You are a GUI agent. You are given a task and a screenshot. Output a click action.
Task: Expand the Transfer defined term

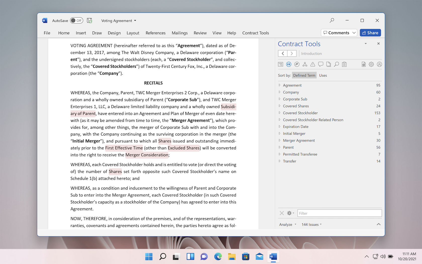point(280,161)
